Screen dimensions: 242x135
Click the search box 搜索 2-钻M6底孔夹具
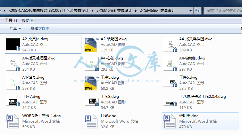pos(223,11)
